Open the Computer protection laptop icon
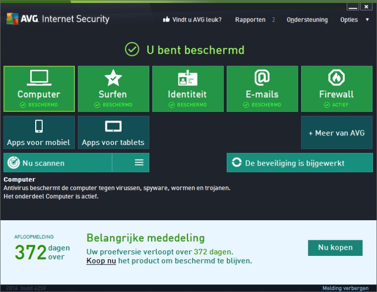 coord(39,78)
